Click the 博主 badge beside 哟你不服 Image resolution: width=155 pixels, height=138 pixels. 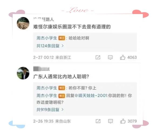(x=62, y=88)
